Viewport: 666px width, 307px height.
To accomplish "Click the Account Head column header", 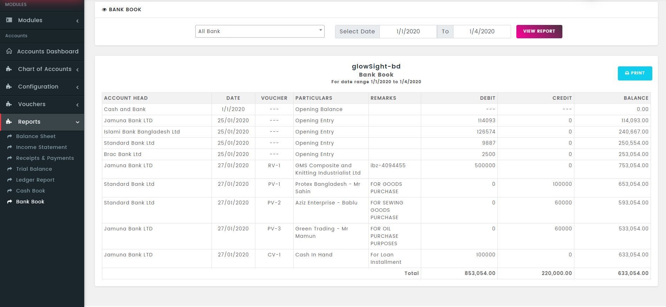I will 157,98.
